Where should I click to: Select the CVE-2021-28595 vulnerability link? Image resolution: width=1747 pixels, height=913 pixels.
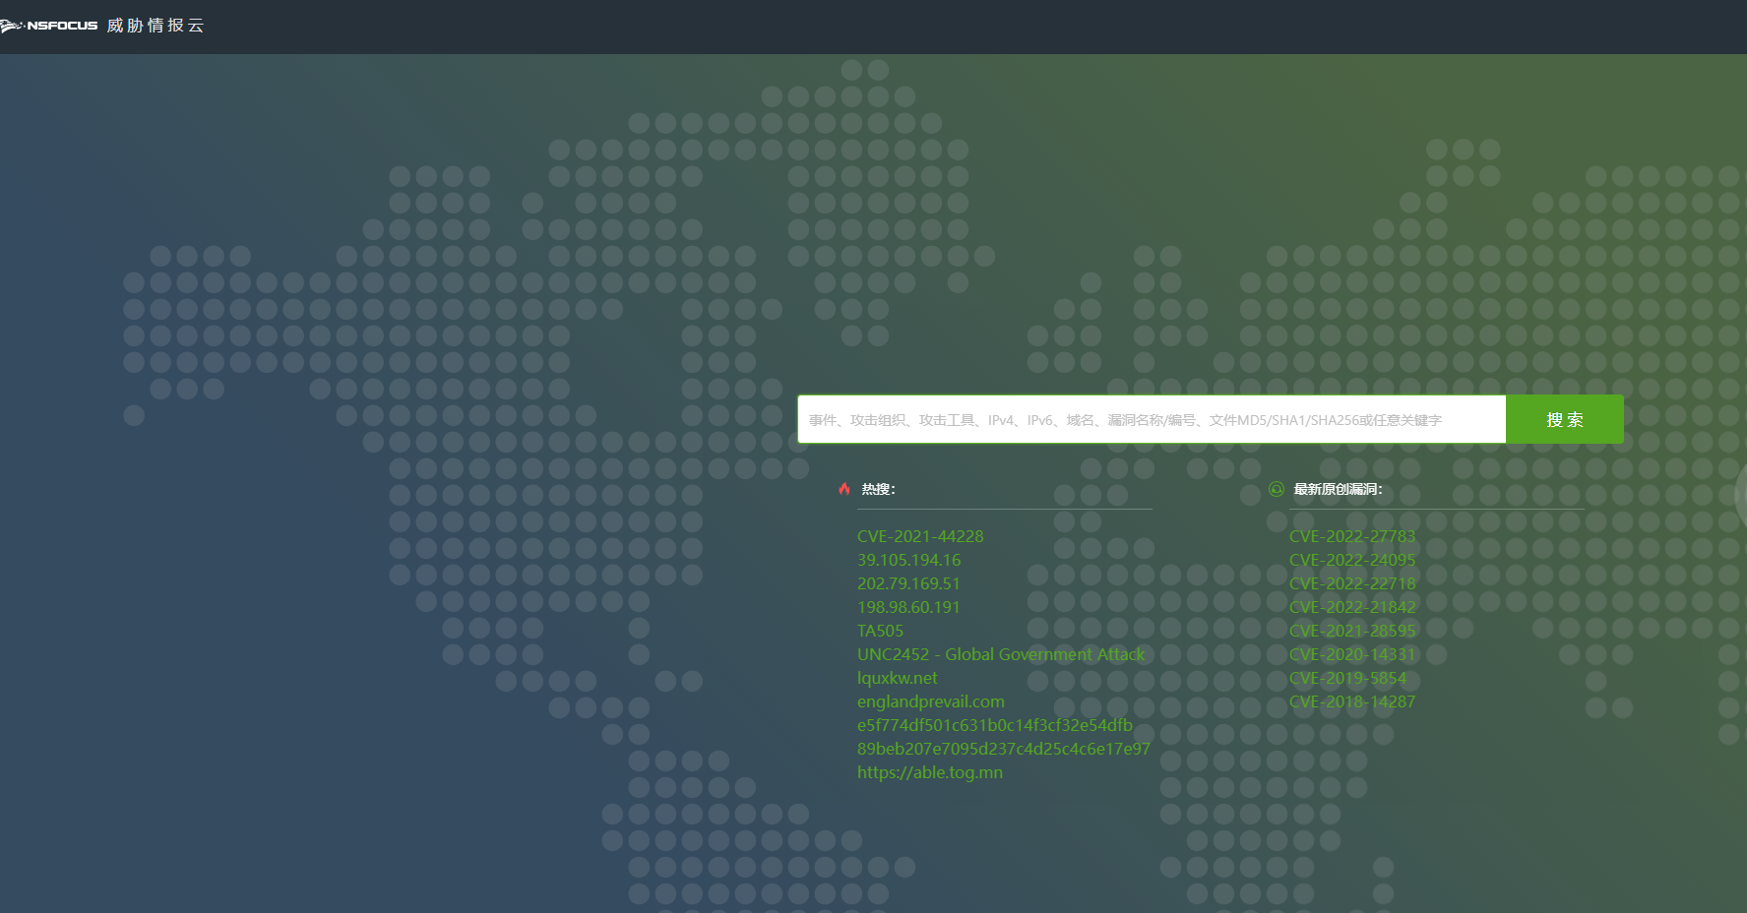point(1351,631)
